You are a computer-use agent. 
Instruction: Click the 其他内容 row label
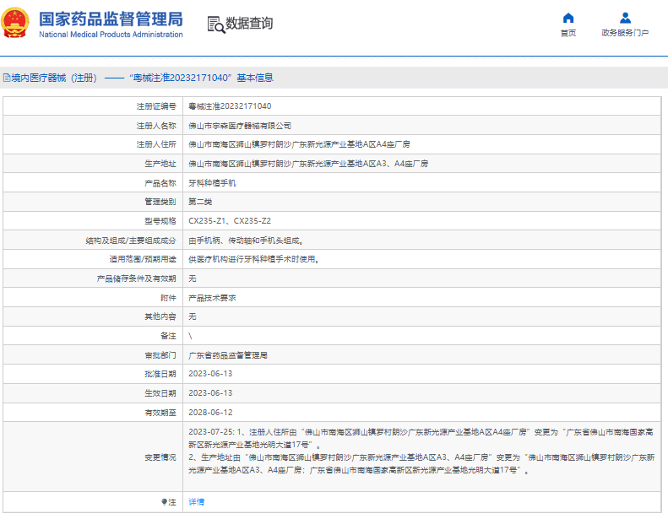(x=160, y=316)
